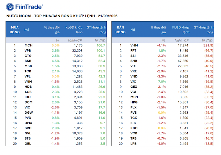
Task: Select ticker BSR
Action: coord(28,61)
